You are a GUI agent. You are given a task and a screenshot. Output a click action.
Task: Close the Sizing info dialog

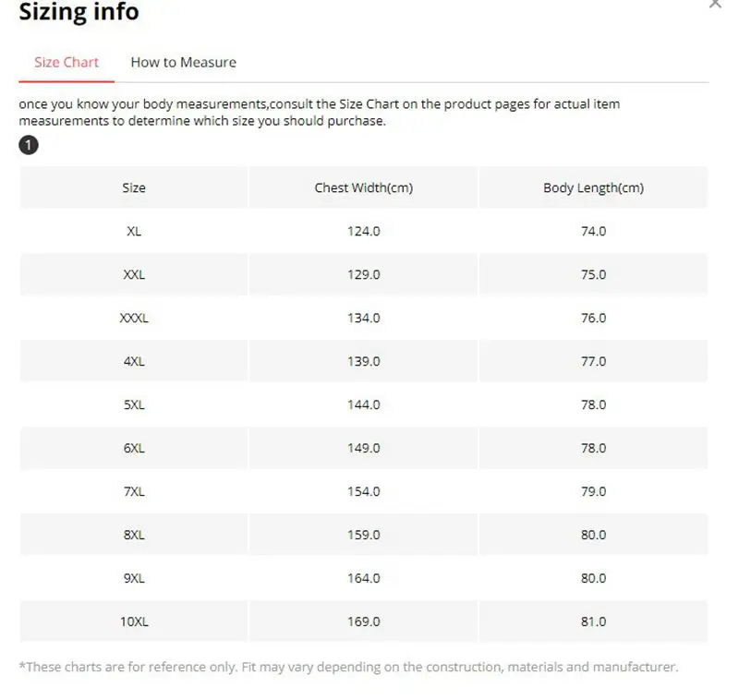(x=714, y=5)
